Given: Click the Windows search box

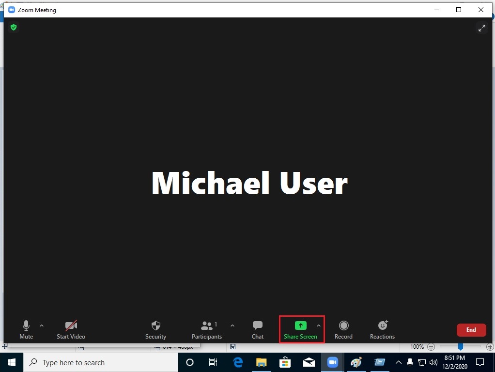Looking at the screenshot, I should (x=97, y=362).
